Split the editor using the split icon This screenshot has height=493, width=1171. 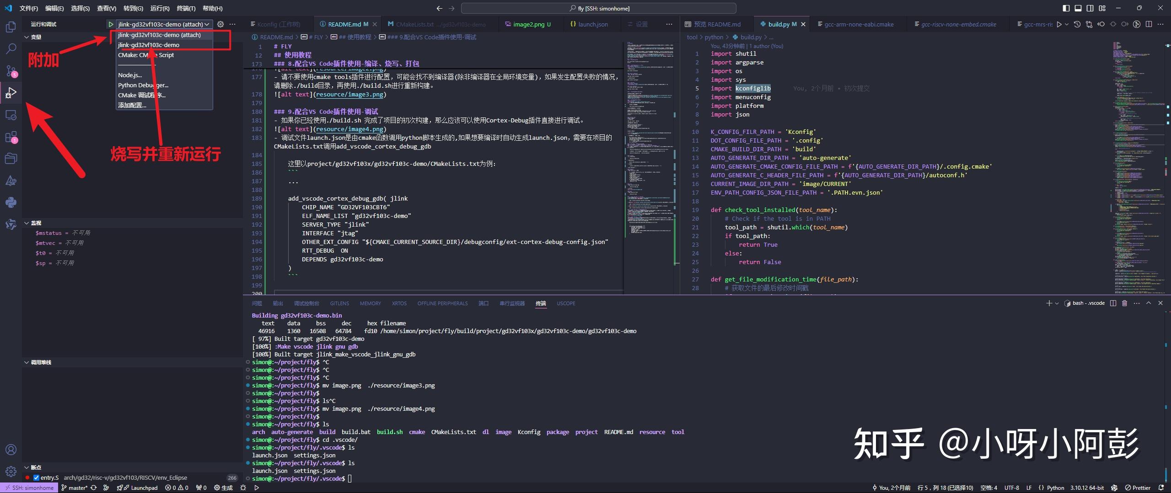click(1149, 24)
